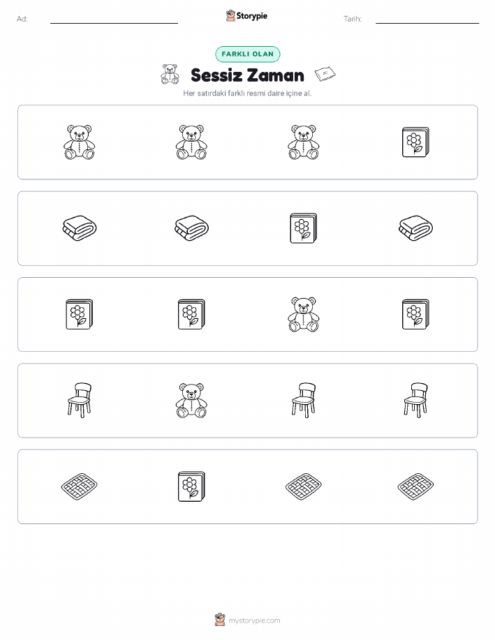Click the flower book among the quilts
The width and height of the screenshot is (495, 640).
point(191,486)
